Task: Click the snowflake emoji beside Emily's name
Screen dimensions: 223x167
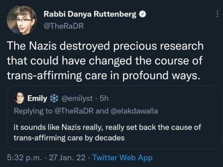Action: point(54,98)
